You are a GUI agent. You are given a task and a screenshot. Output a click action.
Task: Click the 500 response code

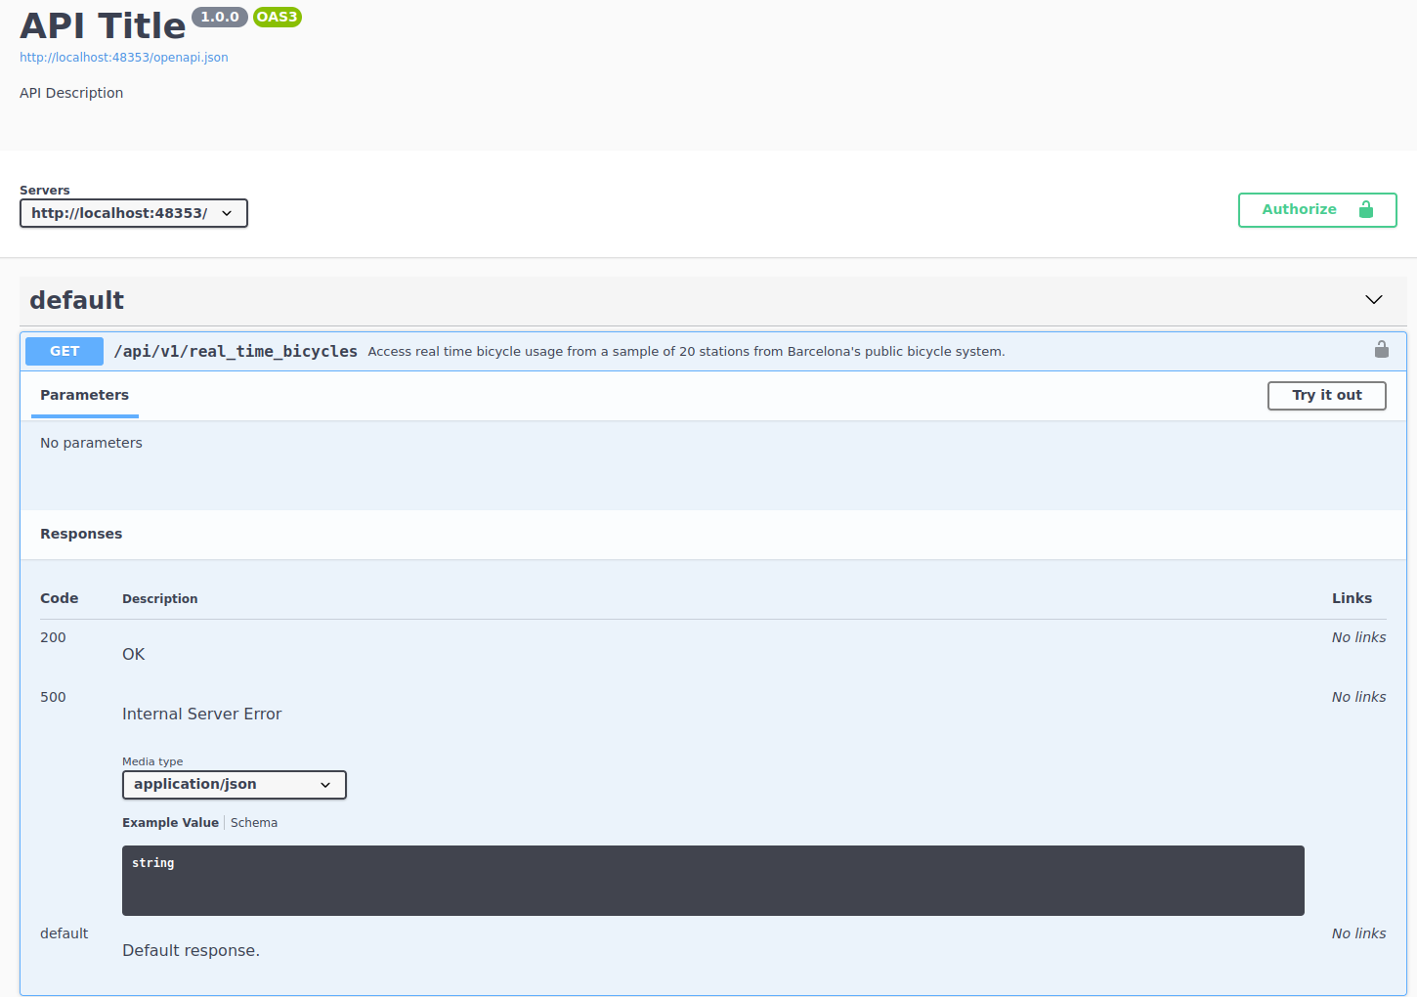(x=53, y=697)
